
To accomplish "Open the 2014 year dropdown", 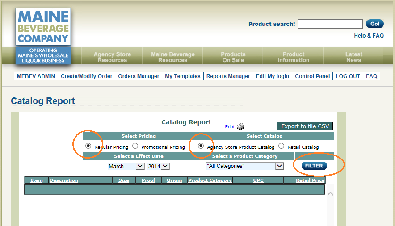I will pos(158,166).
